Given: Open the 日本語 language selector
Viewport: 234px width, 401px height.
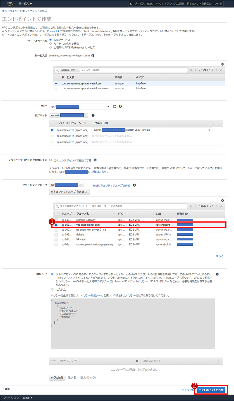Looking at the screenshot, I should pos(28,398).
